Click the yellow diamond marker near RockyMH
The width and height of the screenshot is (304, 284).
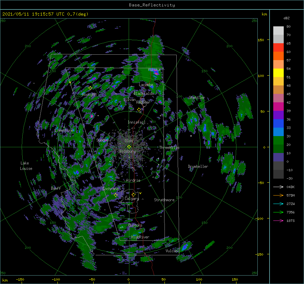point(90,88)
